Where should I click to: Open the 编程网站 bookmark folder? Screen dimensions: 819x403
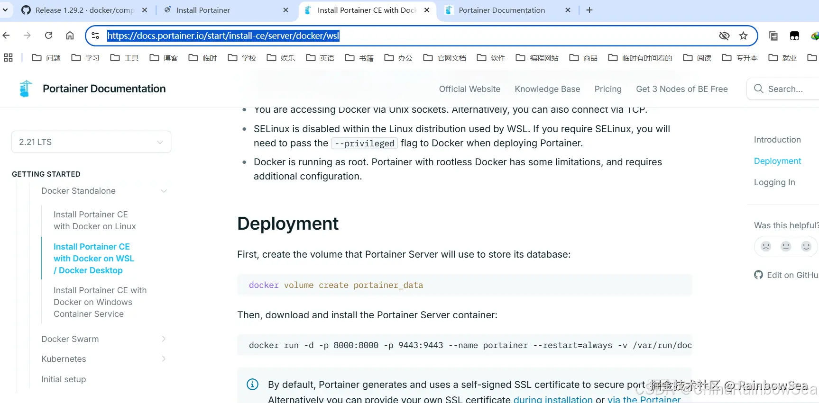[537, 58]
